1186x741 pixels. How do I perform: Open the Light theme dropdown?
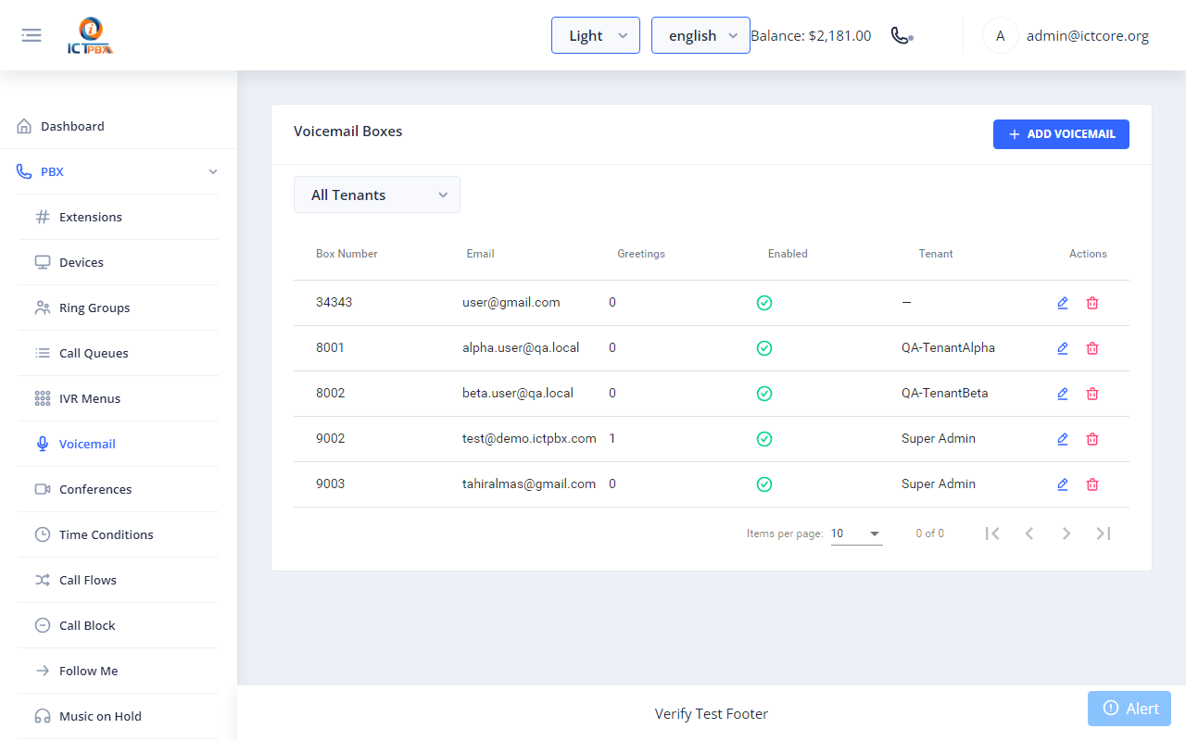tap(596, 35)
